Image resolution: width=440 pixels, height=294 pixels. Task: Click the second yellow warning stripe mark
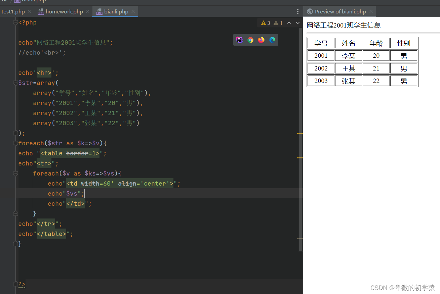(300, 158)
